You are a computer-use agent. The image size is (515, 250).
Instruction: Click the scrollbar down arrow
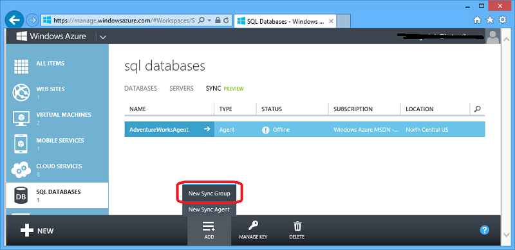(506, 235)
